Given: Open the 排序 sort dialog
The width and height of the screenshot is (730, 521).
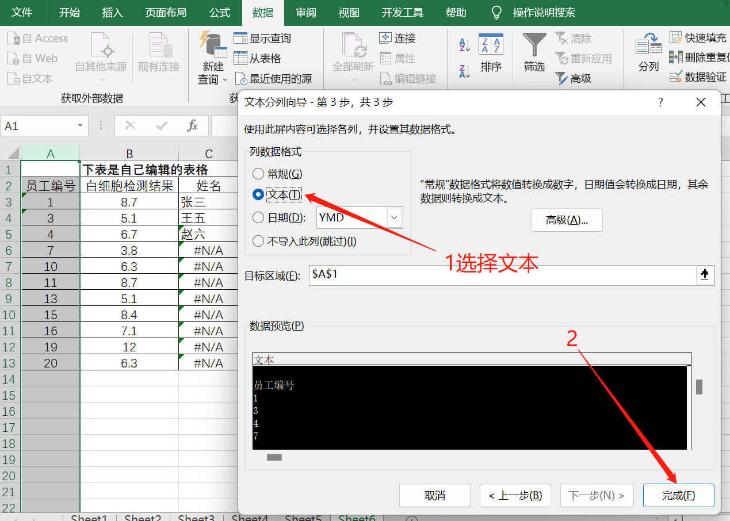Looking at the screenshot, I should pos(491,53).
